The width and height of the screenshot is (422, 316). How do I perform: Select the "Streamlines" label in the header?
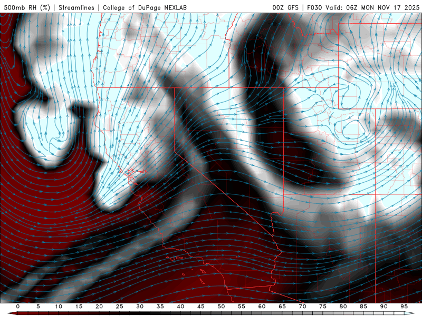76,7
